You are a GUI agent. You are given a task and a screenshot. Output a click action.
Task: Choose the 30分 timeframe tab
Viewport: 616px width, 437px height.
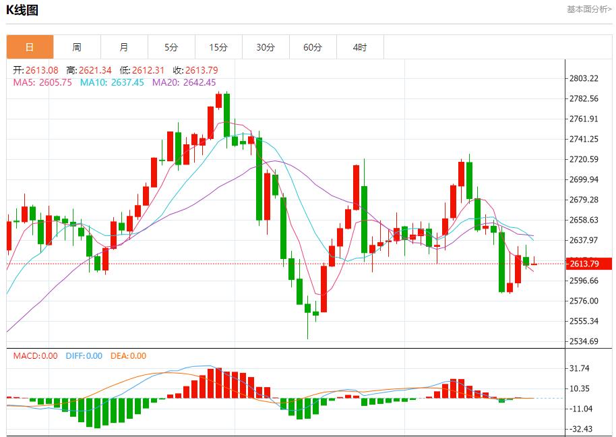click(266, 47)
